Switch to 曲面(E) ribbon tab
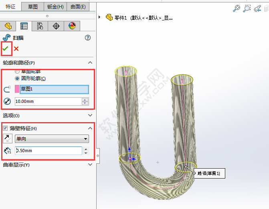269x209 pixels. (78, 7)
